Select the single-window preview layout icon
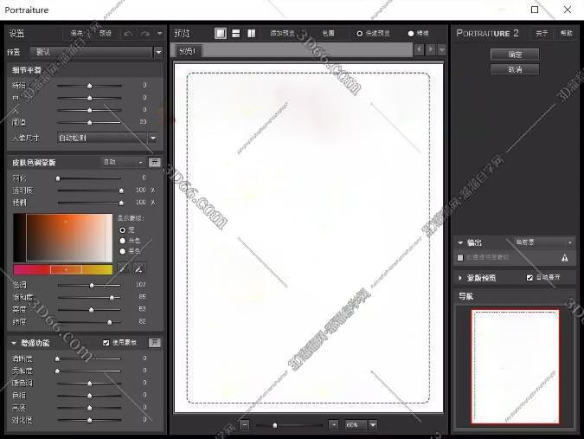This screenshot has width=584, height=439. [x=221, y=33]
